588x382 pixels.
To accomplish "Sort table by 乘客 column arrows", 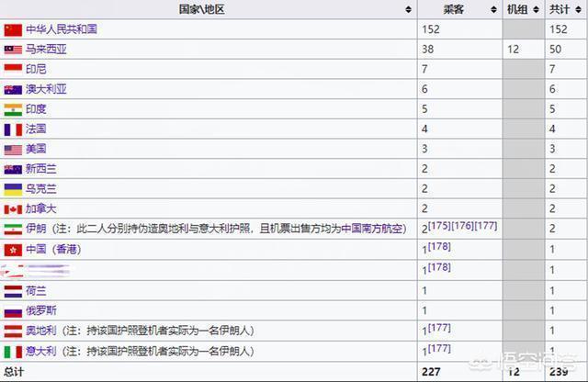I will coord(494,10).
